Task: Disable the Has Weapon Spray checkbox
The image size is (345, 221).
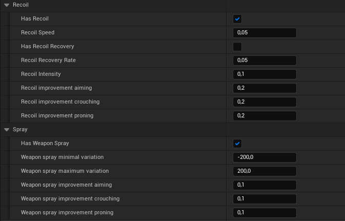Action: [237, 144]
